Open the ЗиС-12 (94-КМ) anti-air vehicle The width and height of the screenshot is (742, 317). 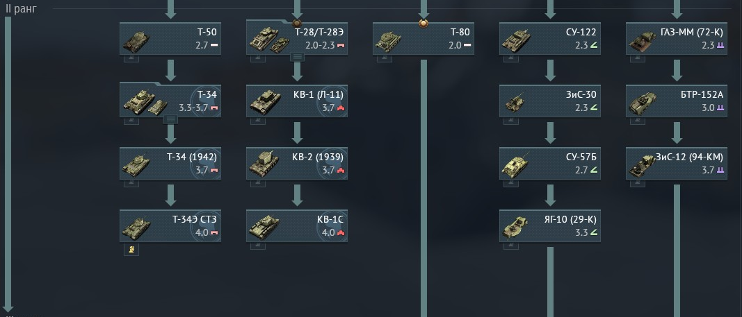676,163
